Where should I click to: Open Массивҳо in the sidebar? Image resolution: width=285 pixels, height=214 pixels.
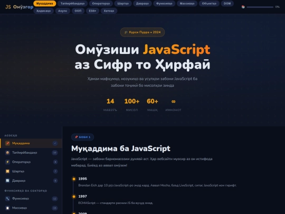(x=31, y=208)
